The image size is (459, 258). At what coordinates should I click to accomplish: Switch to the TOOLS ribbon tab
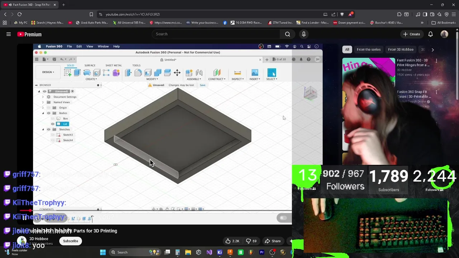[136, 66]
